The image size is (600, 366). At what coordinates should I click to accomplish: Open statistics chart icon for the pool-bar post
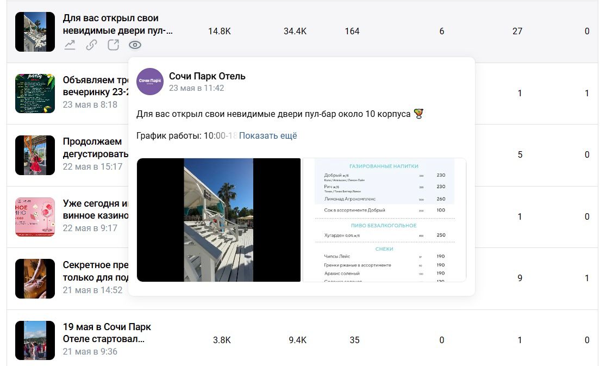70,45
